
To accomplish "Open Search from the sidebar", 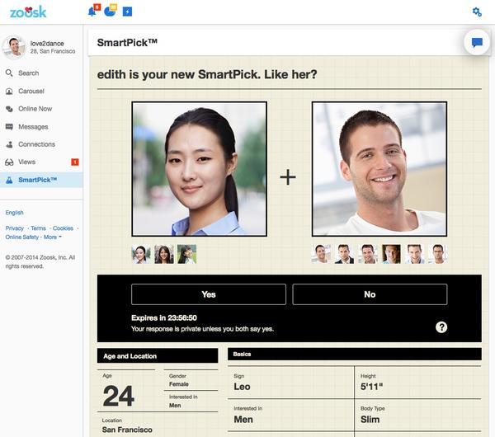I will pos(29,73).
